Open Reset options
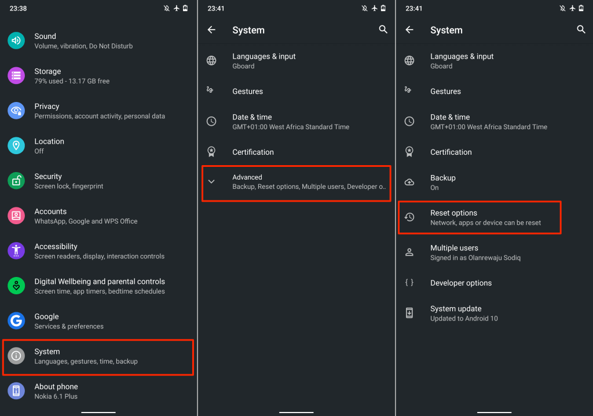 click(x=479, y=217)
